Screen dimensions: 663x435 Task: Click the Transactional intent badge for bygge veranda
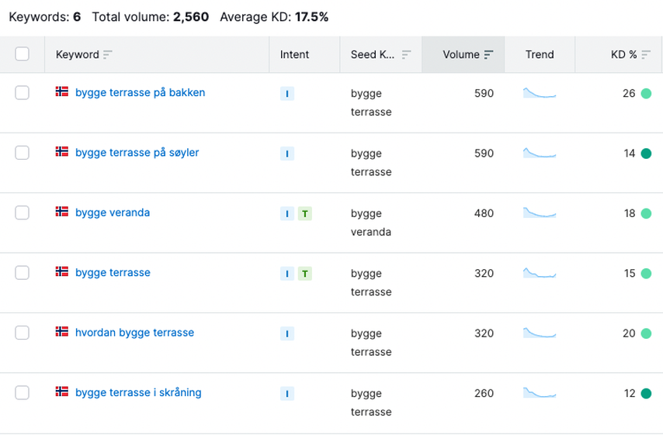(304, 213)
